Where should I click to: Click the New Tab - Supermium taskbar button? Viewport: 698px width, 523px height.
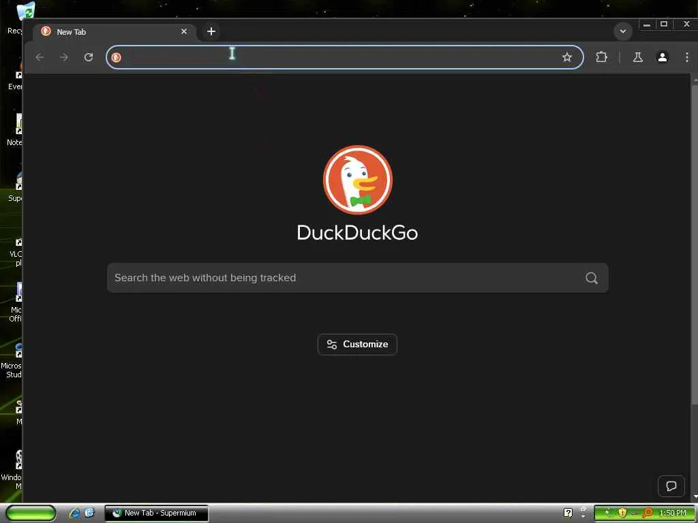156,513
